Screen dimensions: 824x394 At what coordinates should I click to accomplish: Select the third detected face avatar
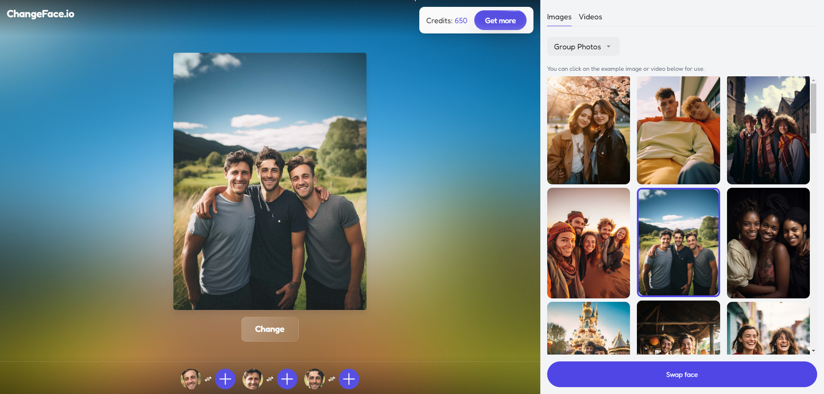pyautogui.click(x=315, y=379)
